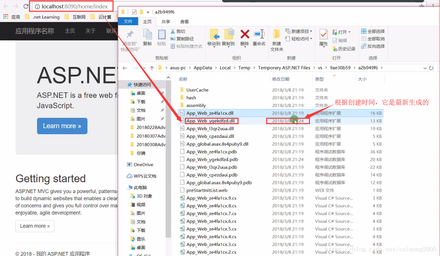
Task: Open WPS云文档 in navigation pane
Action: [142, 176]
